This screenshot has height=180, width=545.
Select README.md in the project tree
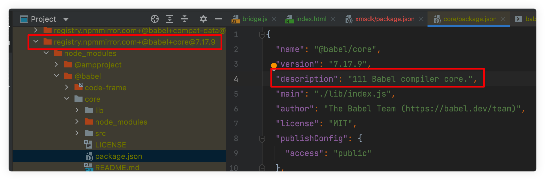tap(117, 168)
